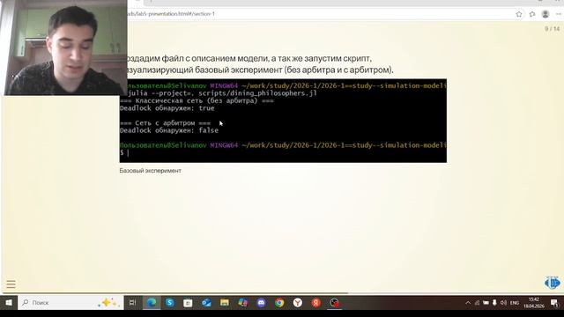The height and width of the screenshot is (317, 564).
Task: Click the slide logo in corner
Action: pyautogui.click(x=553, y=283)
